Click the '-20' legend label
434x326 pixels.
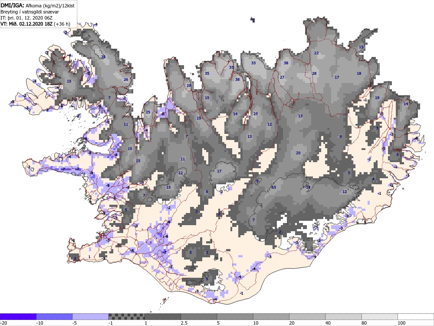click(3, 323)
